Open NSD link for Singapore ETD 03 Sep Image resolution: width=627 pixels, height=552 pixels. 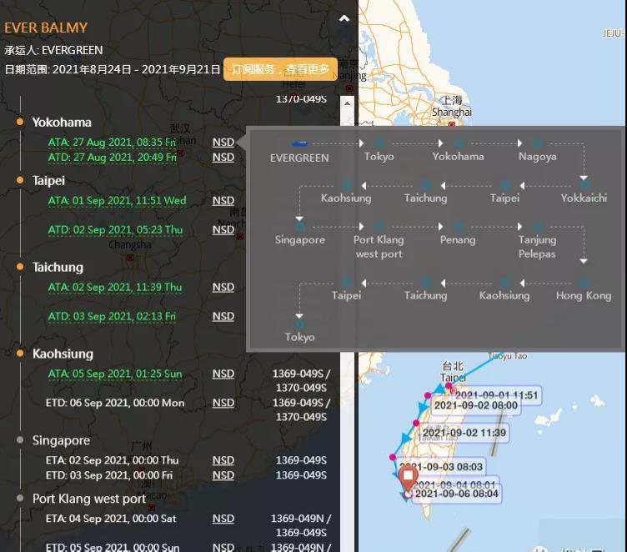point(223,475)
